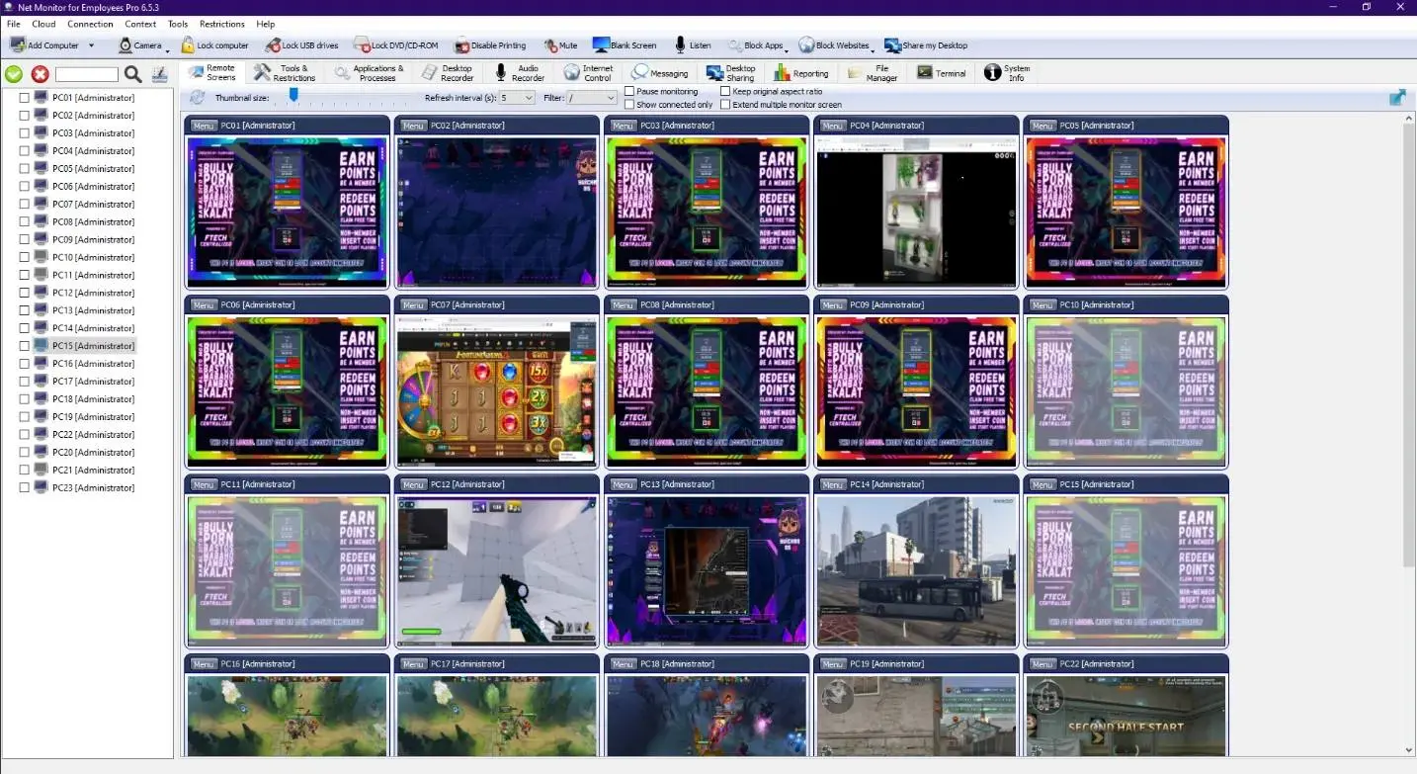Check the PC05 [Administrator] checkbox
Image resolution: width=1417 pixels, height=774 pixels.
tap(25, 169)
